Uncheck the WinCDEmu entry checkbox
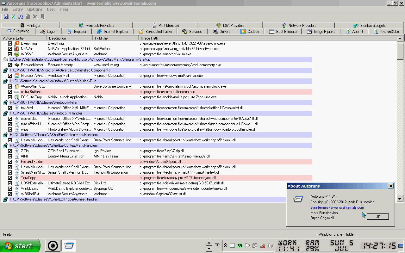This screenshot has width=405, height=253. (x=10, y=188)
